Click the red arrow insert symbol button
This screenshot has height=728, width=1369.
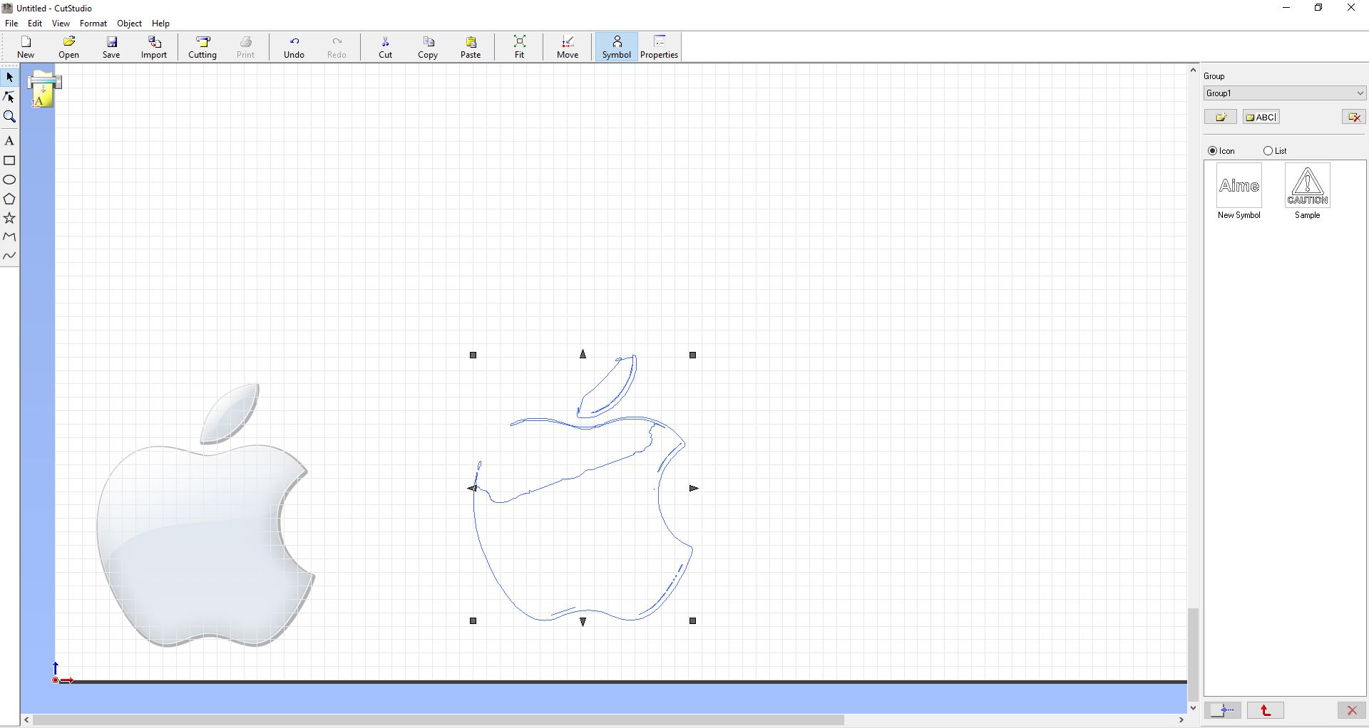point(1266,710)
